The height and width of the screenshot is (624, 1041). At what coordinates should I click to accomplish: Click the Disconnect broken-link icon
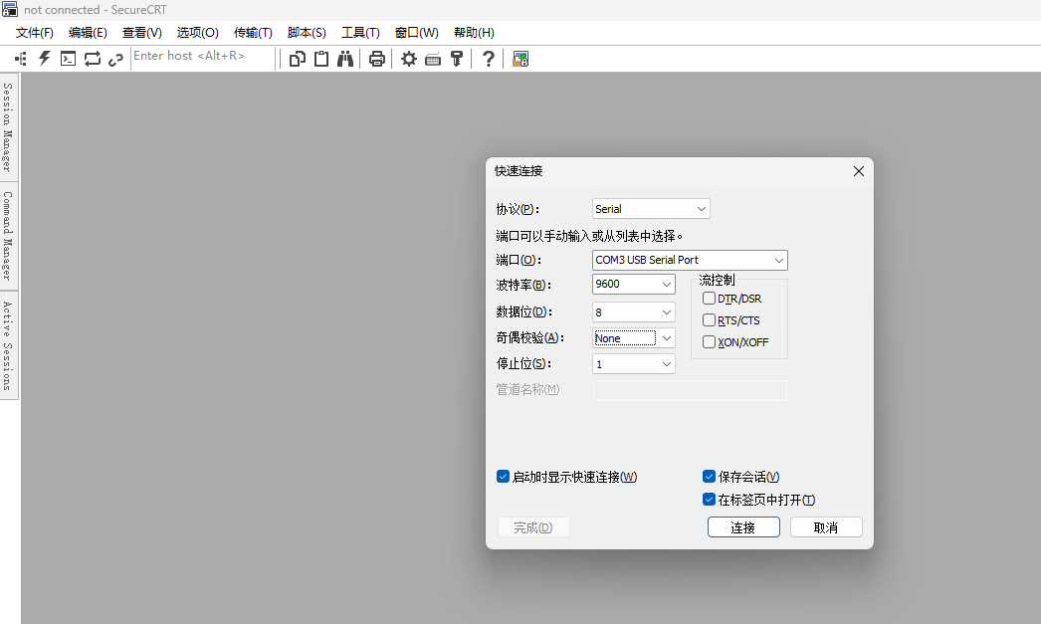point(115,58)
